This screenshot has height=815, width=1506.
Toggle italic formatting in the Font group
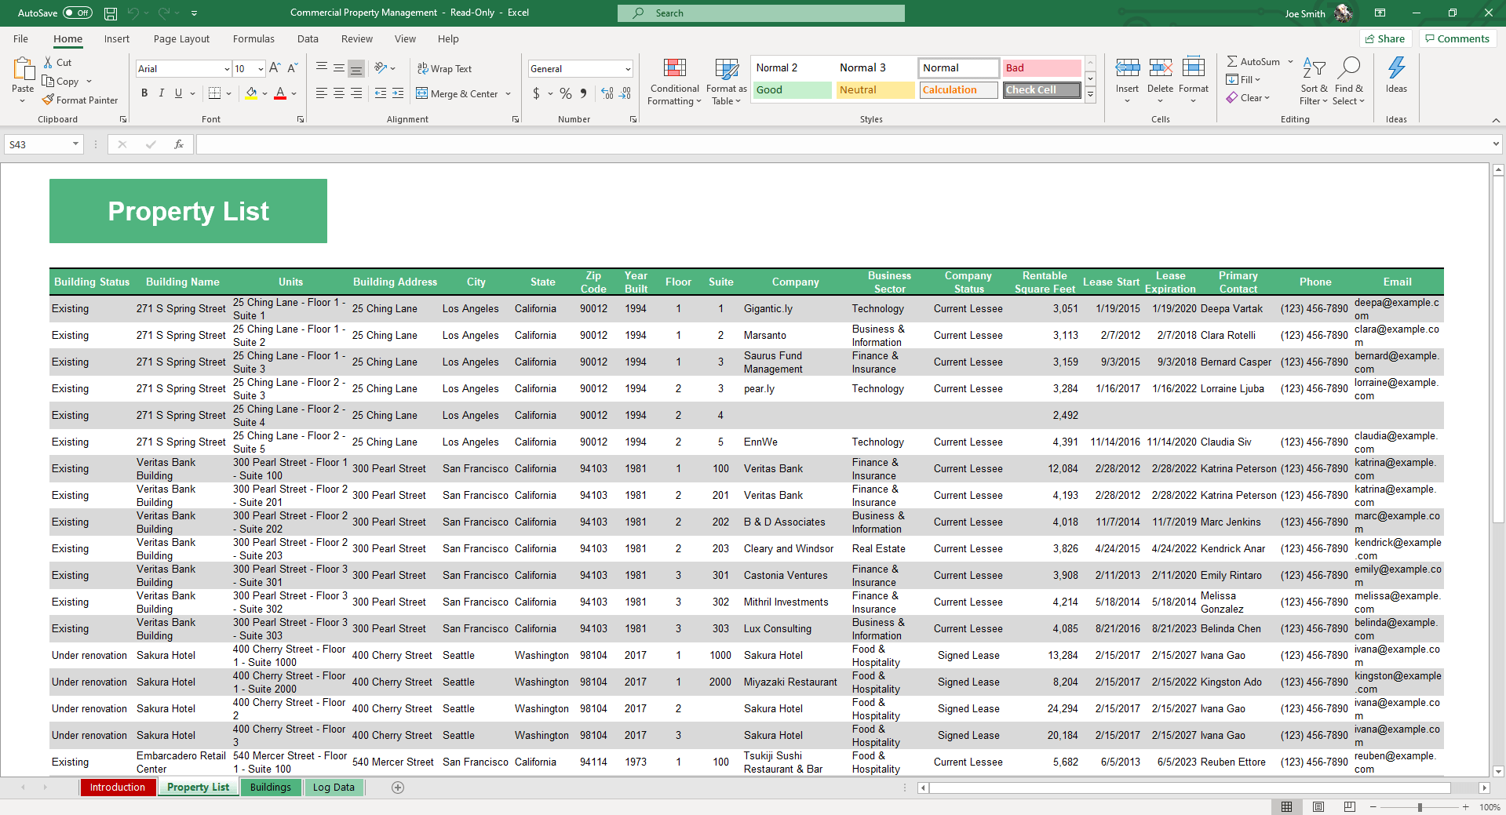[161, 93]
